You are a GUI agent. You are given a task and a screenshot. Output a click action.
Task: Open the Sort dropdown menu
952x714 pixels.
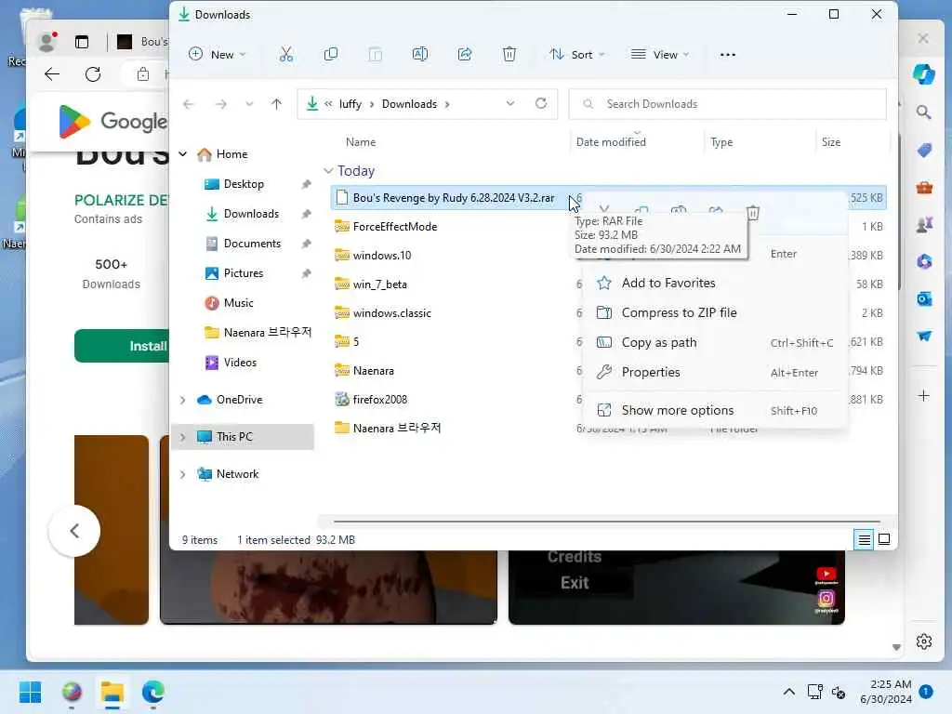pyautogui.click(x=577, y=55)
